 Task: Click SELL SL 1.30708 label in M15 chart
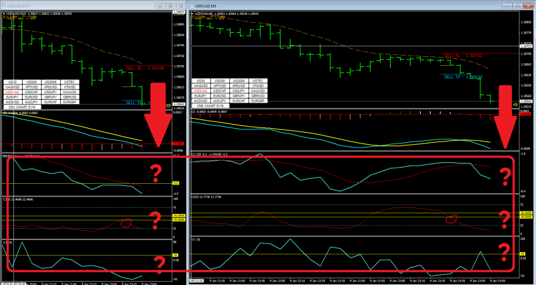point(145,68)
